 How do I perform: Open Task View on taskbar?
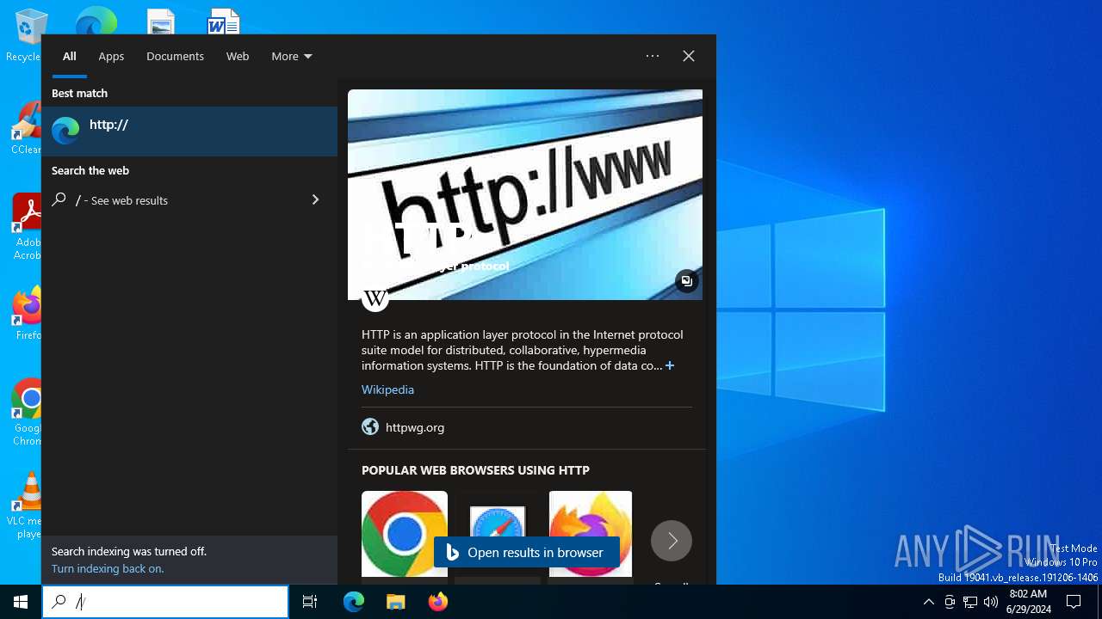point(310,602)
